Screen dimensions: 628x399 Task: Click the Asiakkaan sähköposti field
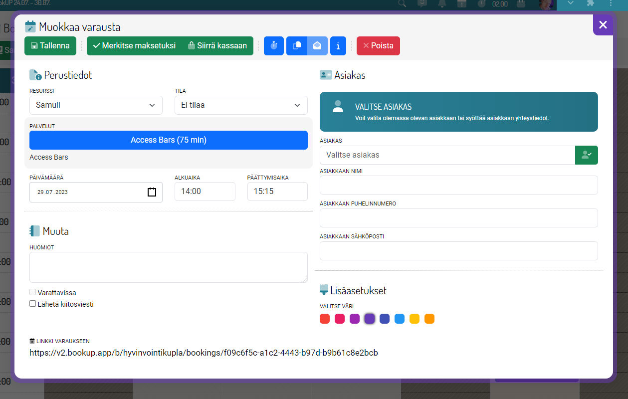pyautogui.click(x=458, y=251)
